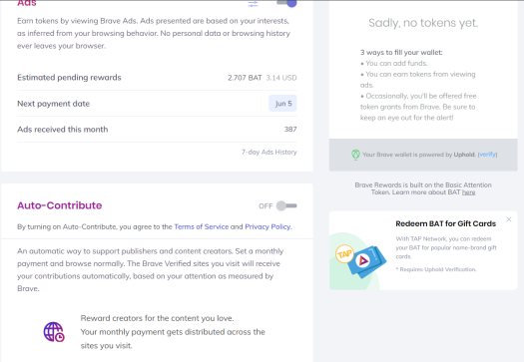Open the Ads settings sliders icon
Image resolution: width=524 pixels, height=362 pixels.
tap(253, 4)
